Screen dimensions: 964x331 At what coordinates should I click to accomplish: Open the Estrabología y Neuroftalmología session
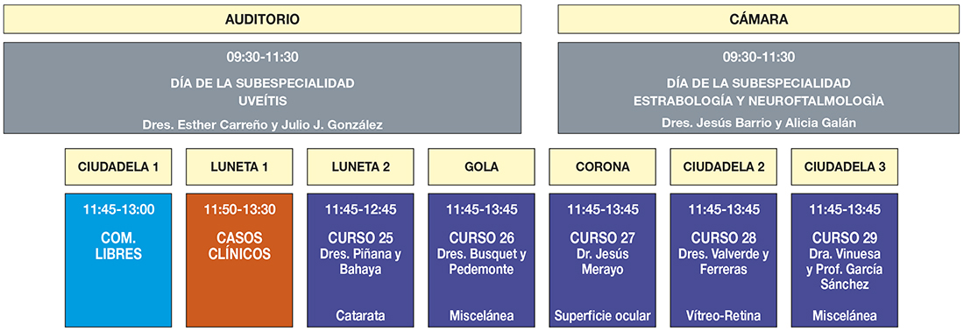point(759,88)
